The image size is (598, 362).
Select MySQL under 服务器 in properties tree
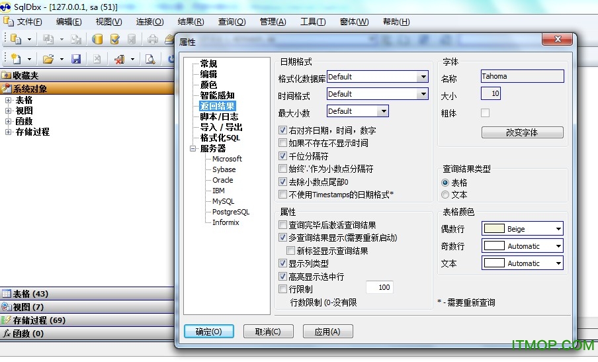(x=223, y=201)
